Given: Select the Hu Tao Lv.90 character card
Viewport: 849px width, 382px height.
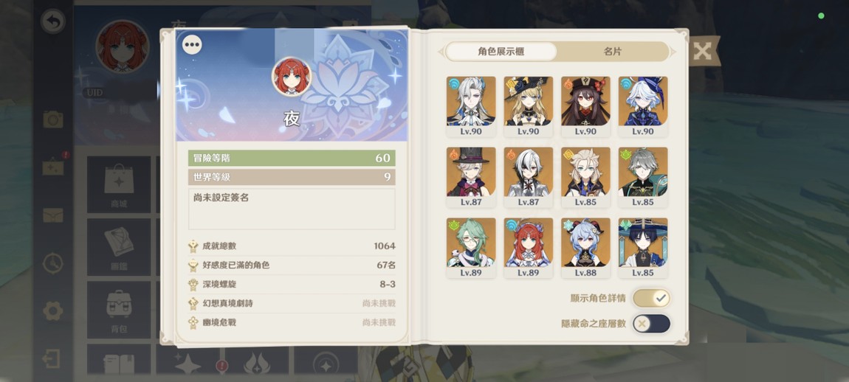Looking at the screenshot, I should point(585,107).
